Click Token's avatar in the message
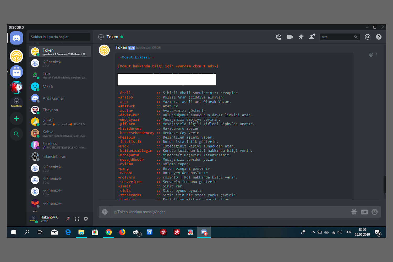Viewport: 393px width, 262px height. pyautogui.click(x=104, y=50)
